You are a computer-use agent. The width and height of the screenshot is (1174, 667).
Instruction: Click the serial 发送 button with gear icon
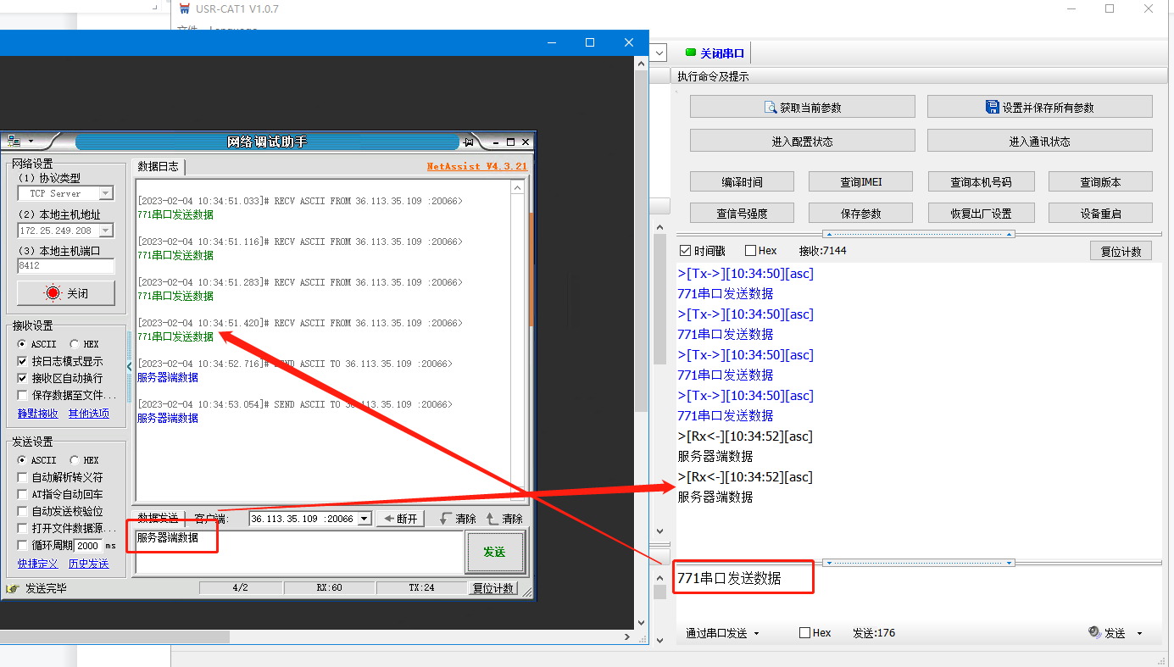pyautogui.click(x=1107, y=633)
